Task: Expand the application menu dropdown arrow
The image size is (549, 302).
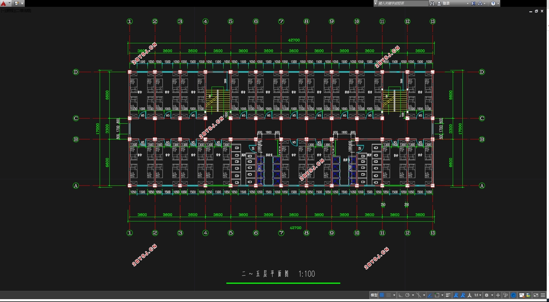Action: (9, 3)
